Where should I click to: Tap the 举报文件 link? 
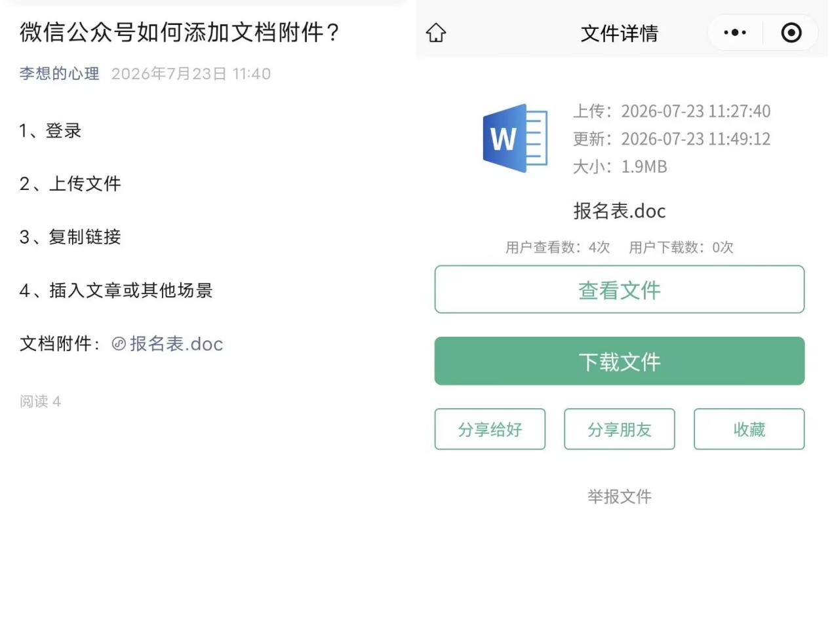pos(619,497)
